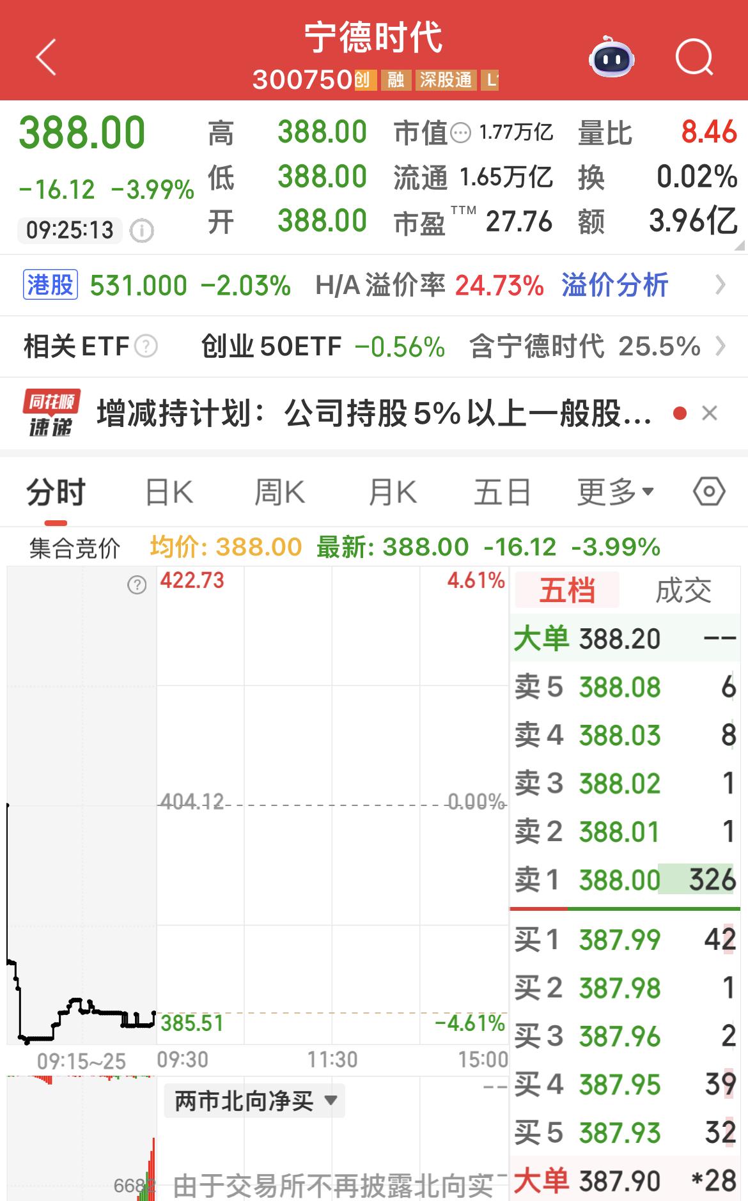Open chart settings hexagon icon
748x1201 pixels.
709,492
